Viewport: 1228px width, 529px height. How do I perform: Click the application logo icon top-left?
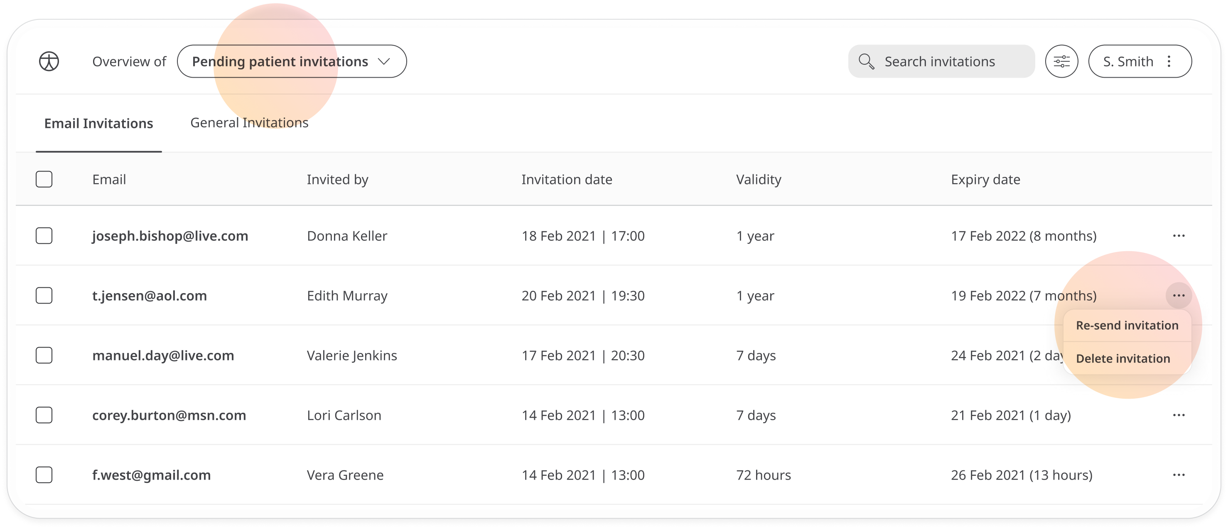49,61
